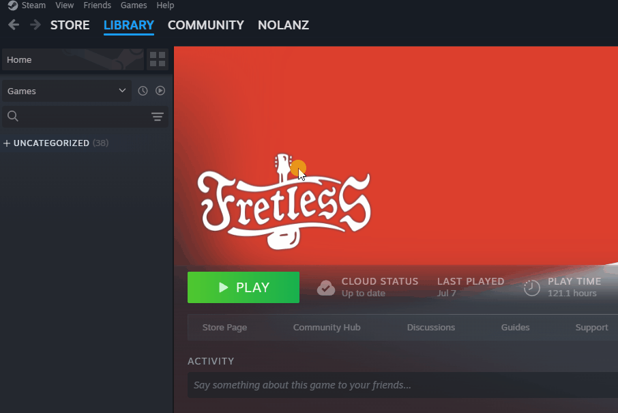Click the Steam logo icon in menu bar
Viewport: 618px width, 413px height.
(x=12, y=5)
